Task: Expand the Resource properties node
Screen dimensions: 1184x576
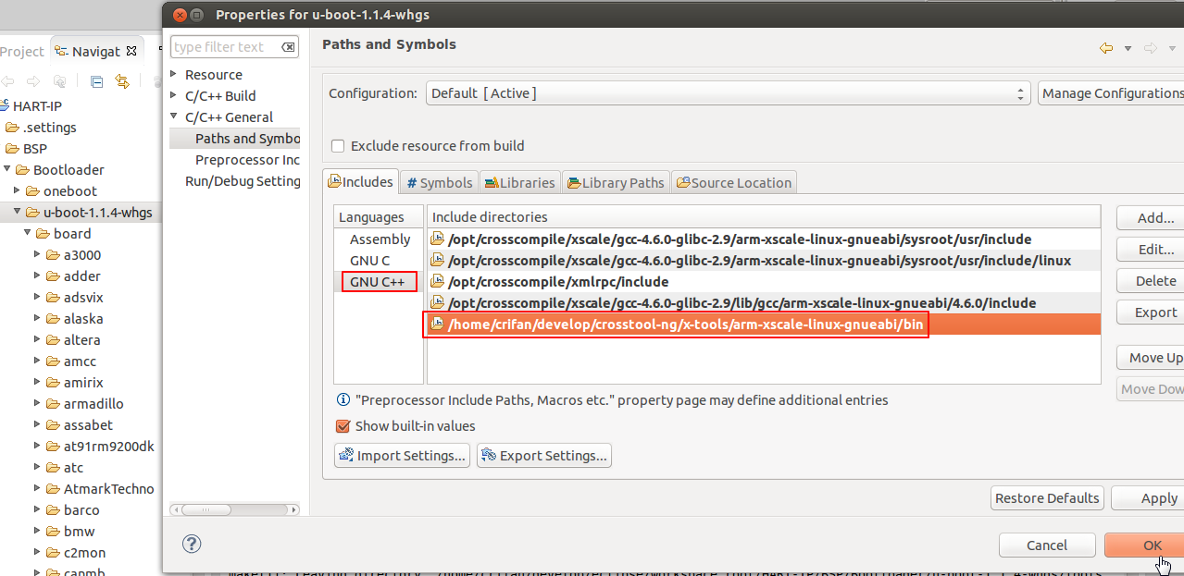Action: click(175, 74)
